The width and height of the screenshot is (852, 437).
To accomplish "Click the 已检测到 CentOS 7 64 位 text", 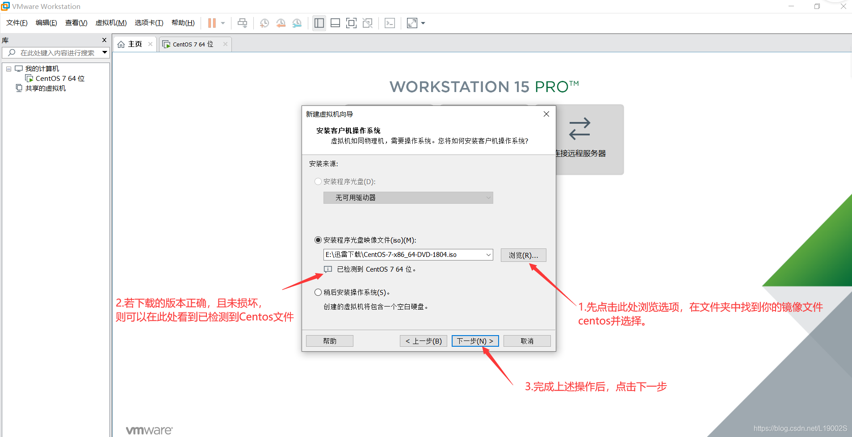I will [377, 269].
